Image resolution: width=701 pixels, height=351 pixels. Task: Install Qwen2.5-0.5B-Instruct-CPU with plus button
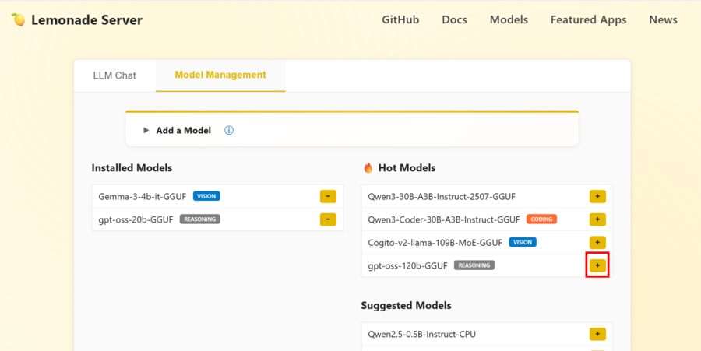tap(597, 334)
